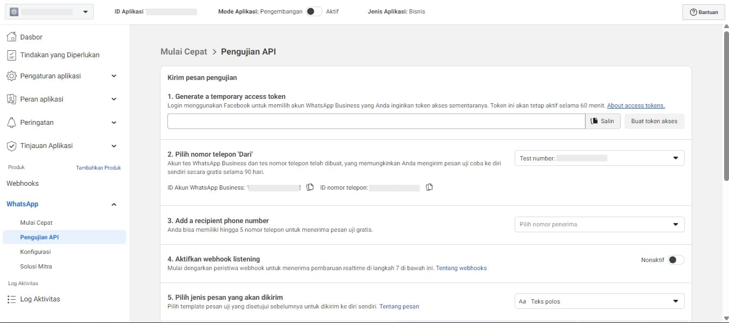
Task: Go to Webhooks in the sidebar
Action: click(x=23, y=184)
